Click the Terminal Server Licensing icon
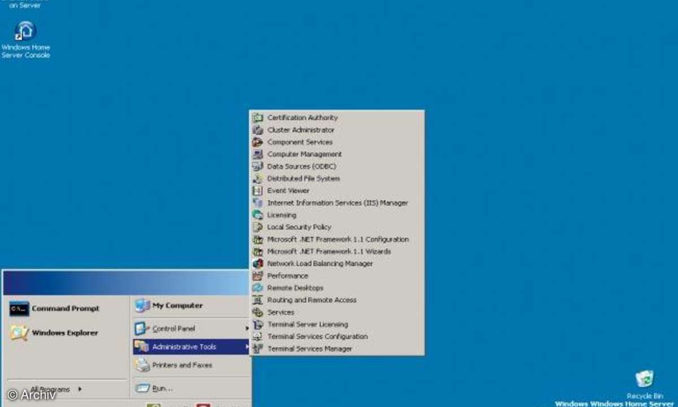The height and width of the screenshot is (407, 678). tap(258, 324)
